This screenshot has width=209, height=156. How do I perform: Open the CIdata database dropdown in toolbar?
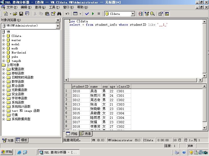point(133,14)
